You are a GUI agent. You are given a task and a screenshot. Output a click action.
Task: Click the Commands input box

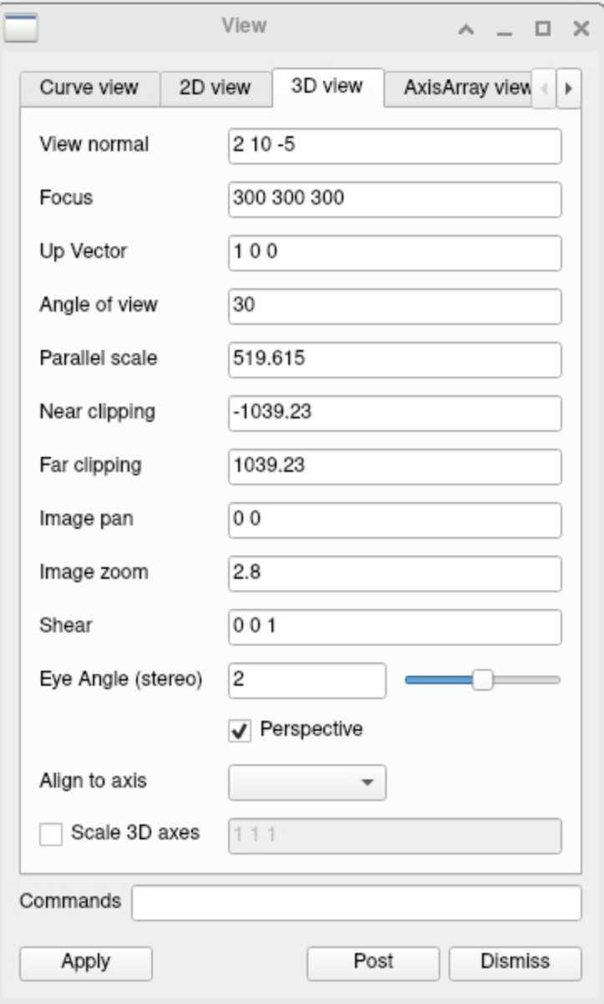pyautogui.click(x=359, y=904)
